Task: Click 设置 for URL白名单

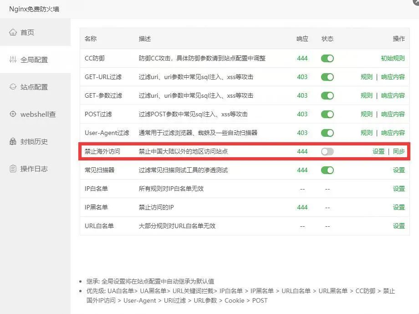Action: (399, 226)
